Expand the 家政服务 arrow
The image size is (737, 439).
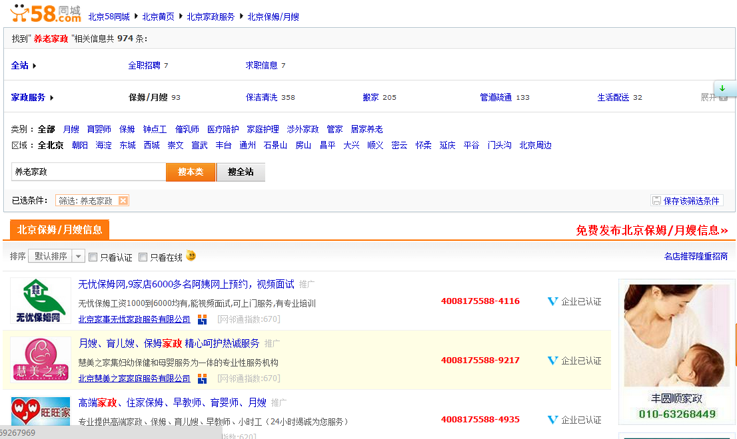click(52, 98)
